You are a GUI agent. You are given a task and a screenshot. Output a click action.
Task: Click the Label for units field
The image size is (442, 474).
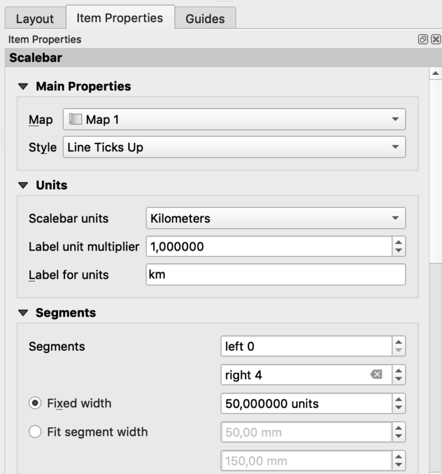tap(276, 275)
